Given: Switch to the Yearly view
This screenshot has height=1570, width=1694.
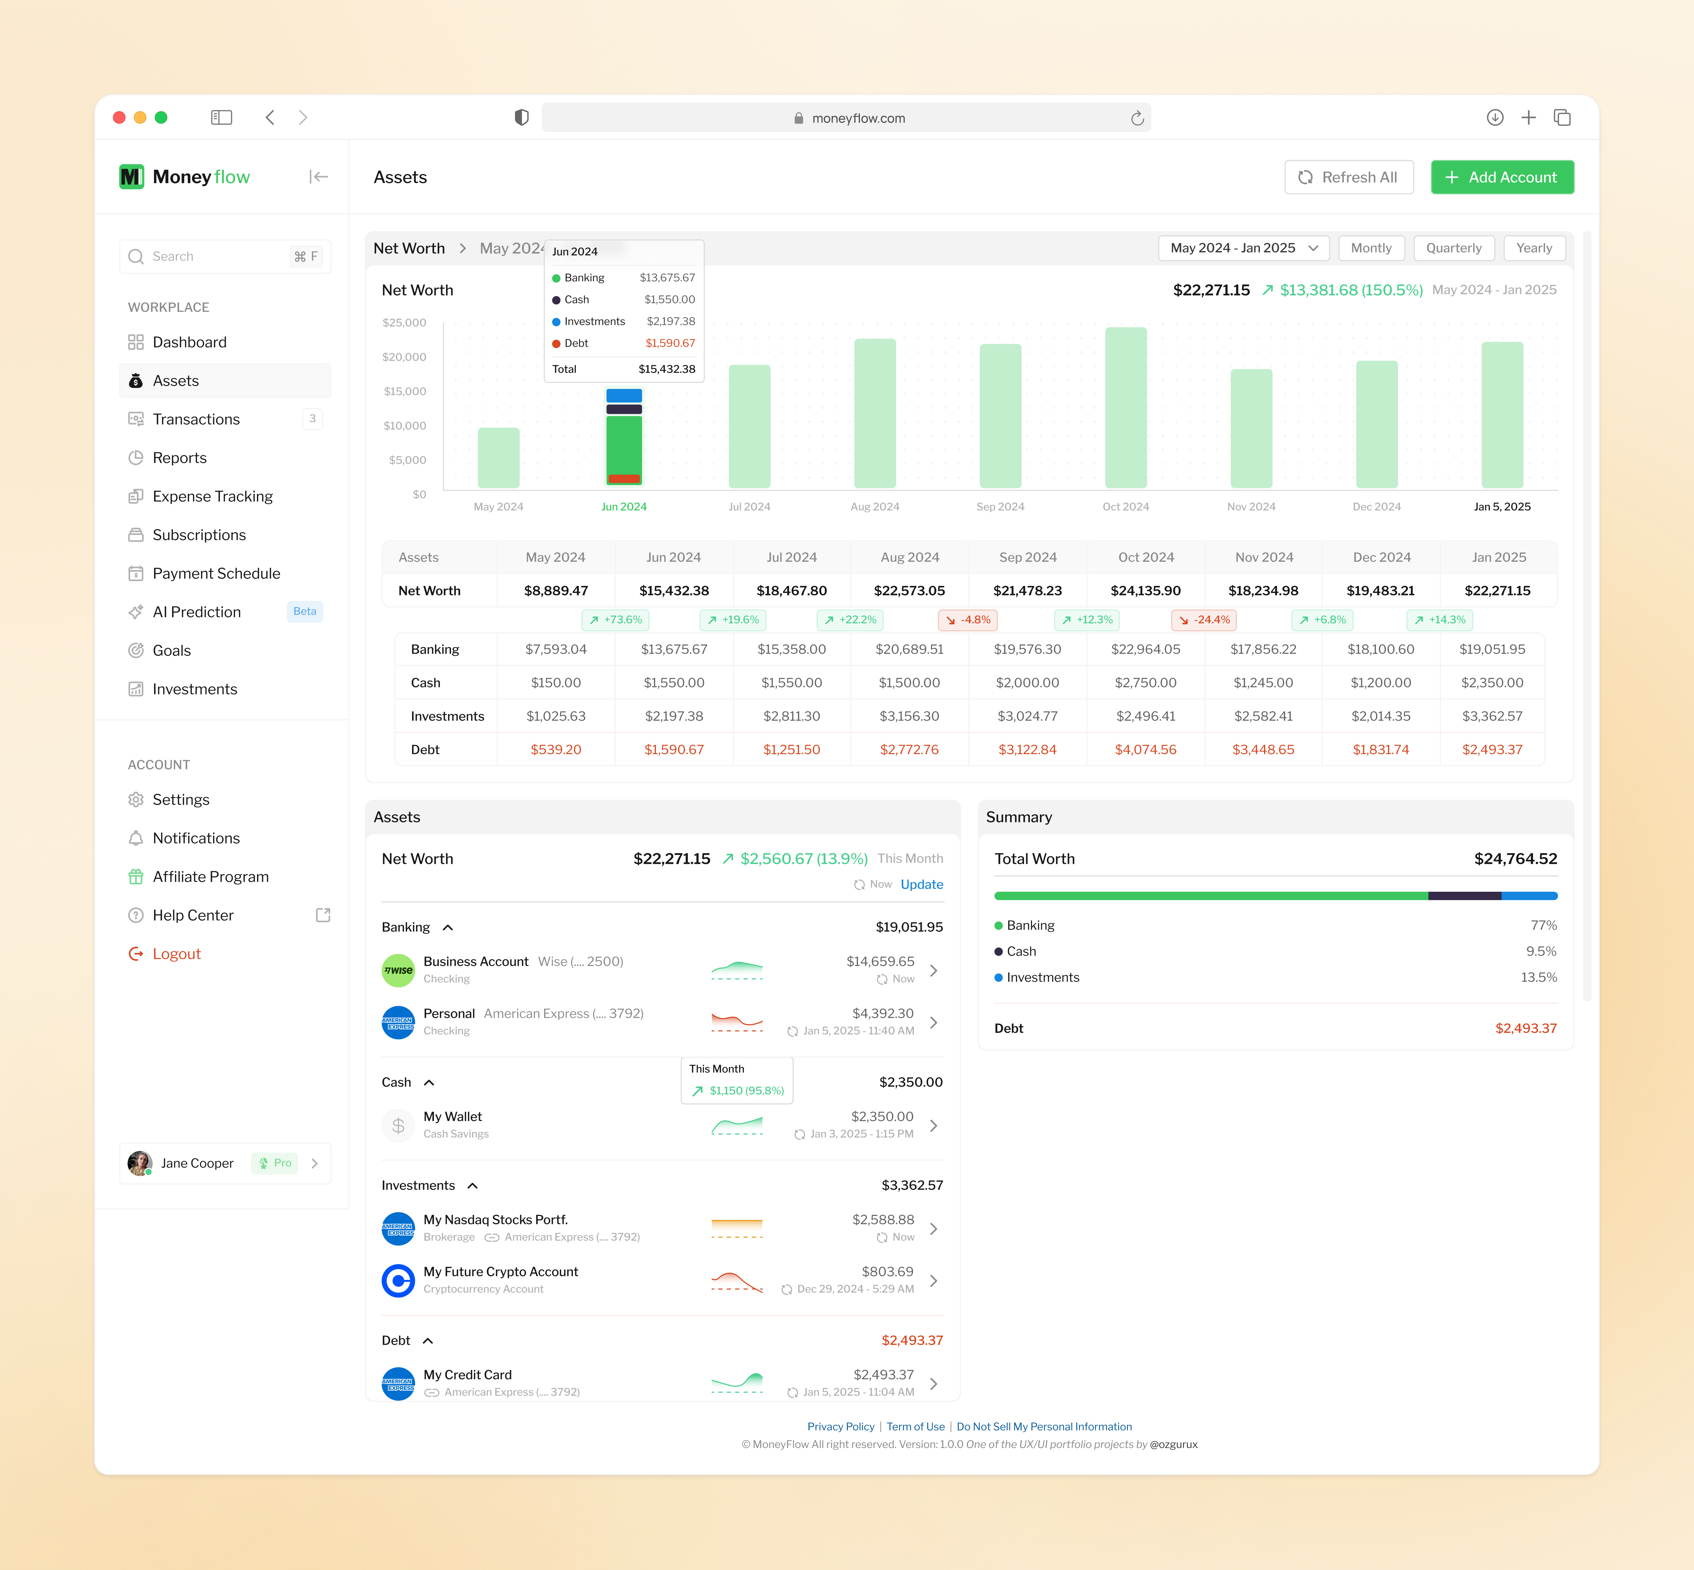Looking at the screenshot, I should [x=1534, y=248].
